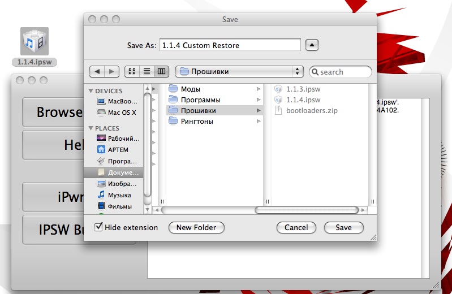Viewport: 452px width, 294px height.
Task: Click the horizontal scrollbar thumb
Action: click(x=307, y=210)
